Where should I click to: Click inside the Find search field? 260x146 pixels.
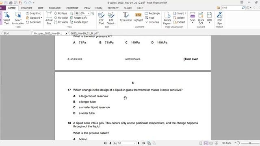pyautogui.click(x=231, y=8)
